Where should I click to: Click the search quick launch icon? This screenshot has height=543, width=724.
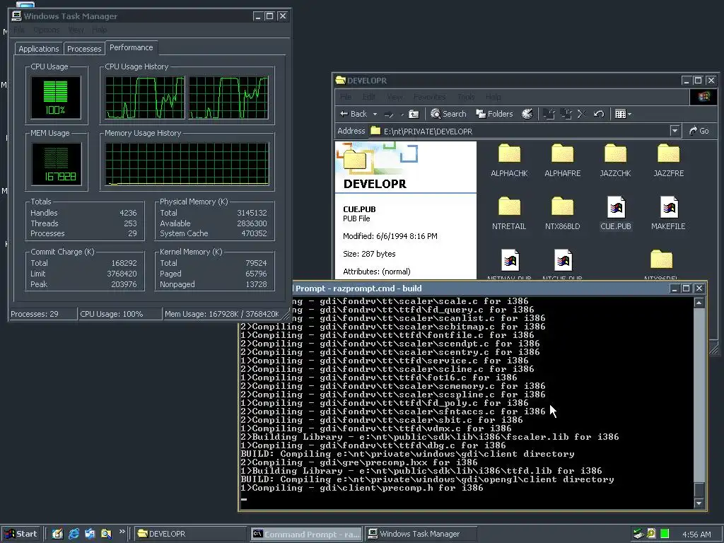point(106,534)
